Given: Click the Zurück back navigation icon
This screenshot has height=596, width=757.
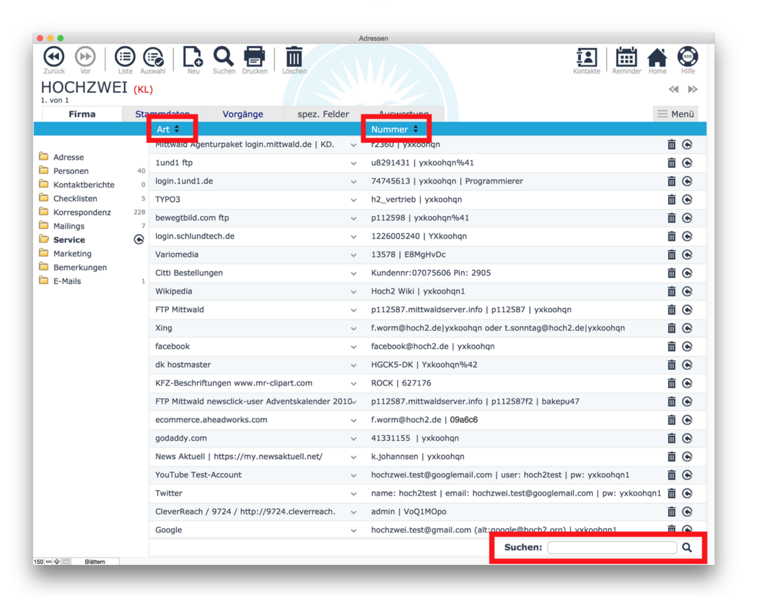Looking at the screenshot, I should click(54, 57).
